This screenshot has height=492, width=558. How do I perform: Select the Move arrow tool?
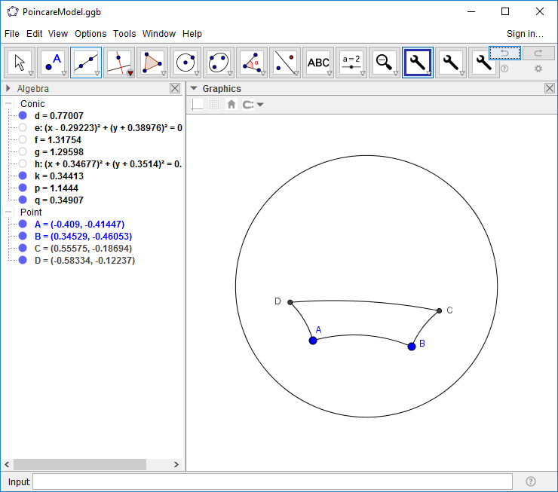(x=20, y=63)
